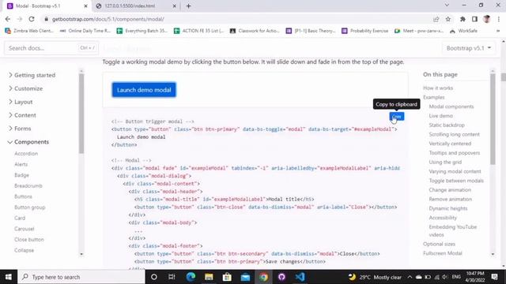Screen dimensions: 506x284
Task: Open Chrome profile avatar
Action: click(487, 19)
